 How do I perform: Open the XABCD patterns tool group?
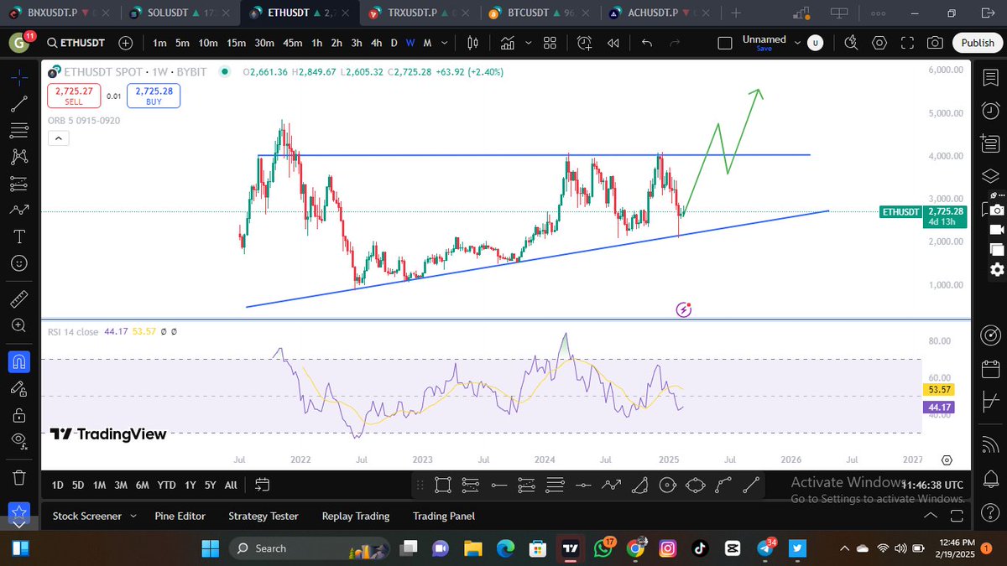[19, 156]
